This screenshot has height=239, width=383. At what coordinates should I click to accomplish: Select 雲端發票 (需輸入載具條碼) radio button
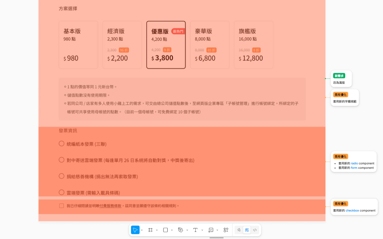click(x=62, y=192)
